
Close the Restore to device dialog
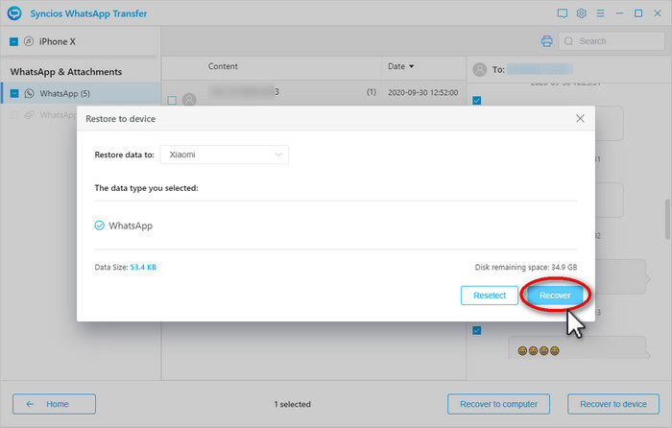coord(580,118)
